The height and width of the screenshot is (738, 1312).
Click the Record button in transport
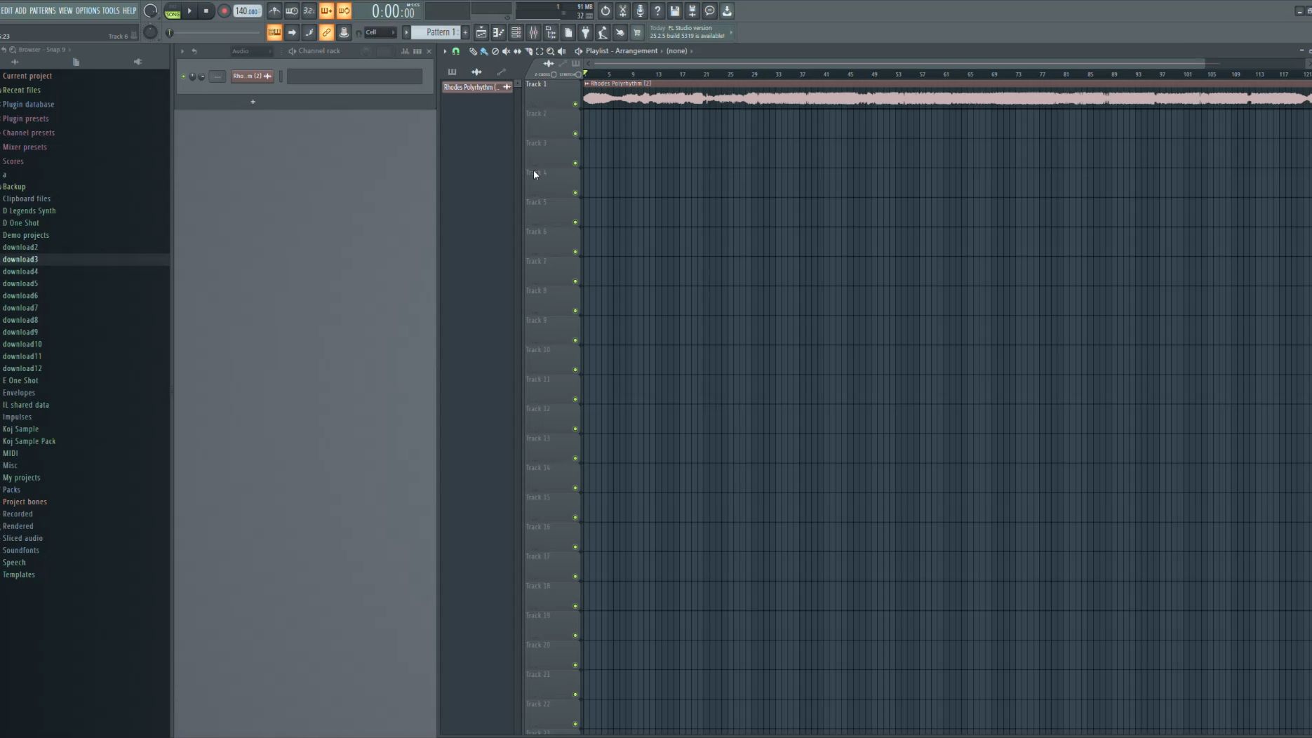tap(225, 11)
